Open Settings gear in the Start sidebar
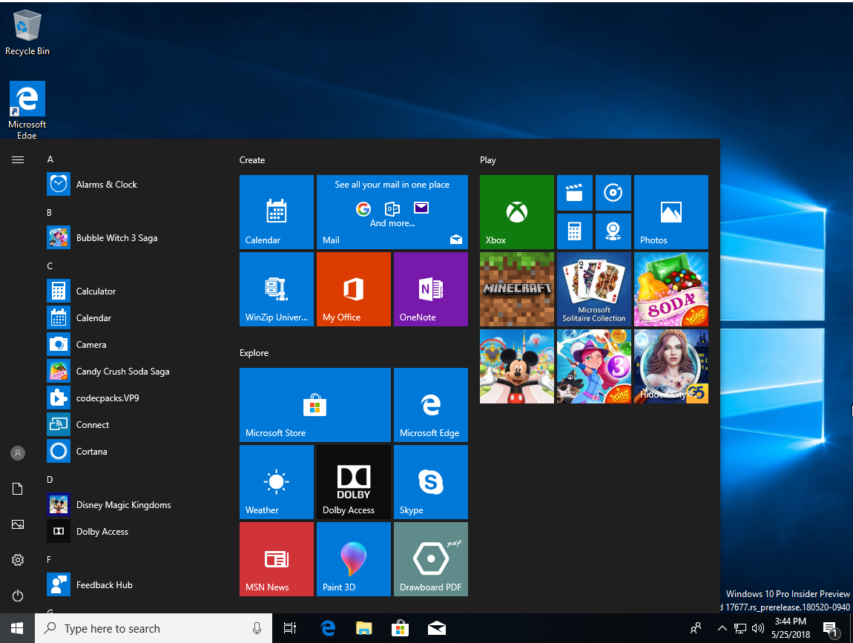This screenshot has height=643, width=853. [17, 560]
